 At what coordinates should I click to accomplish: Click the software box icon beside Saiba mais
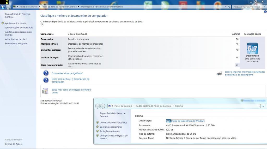tap(45, 91)
